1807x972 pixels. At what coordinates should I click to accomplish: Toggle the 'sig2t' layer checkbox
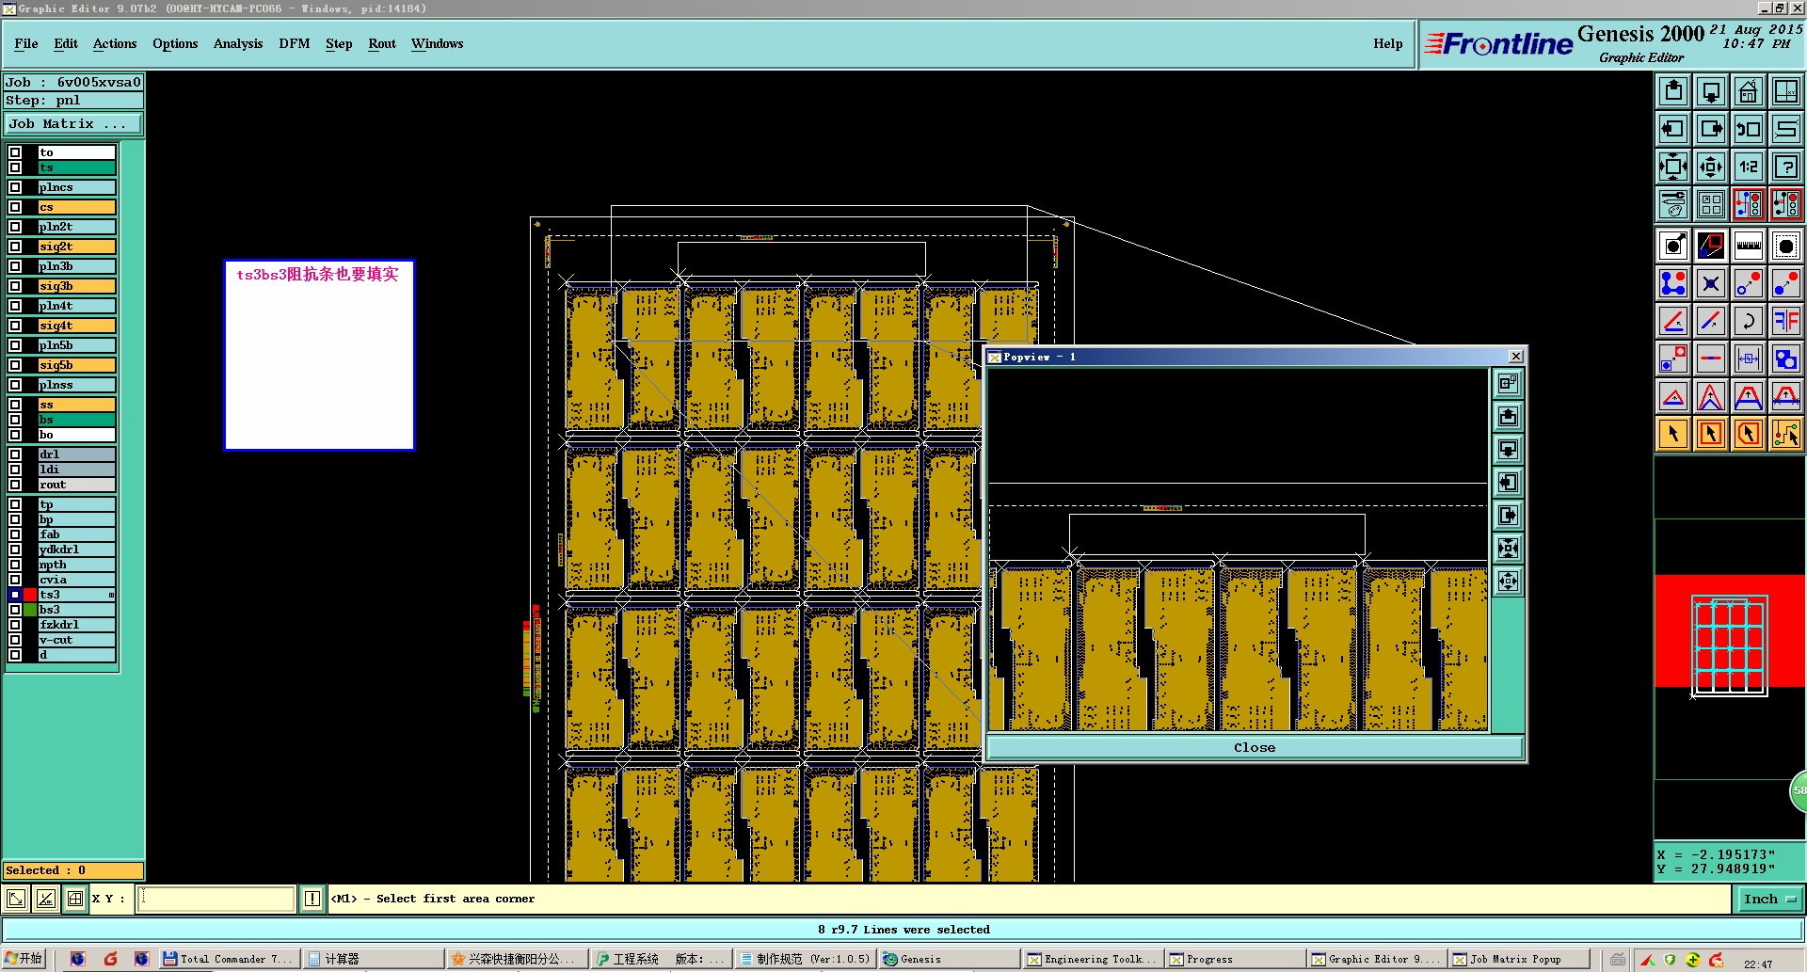(x=15, y=247)
